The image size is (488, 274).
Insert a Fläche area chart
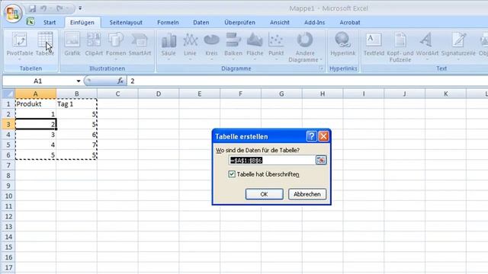pos(255,46)
